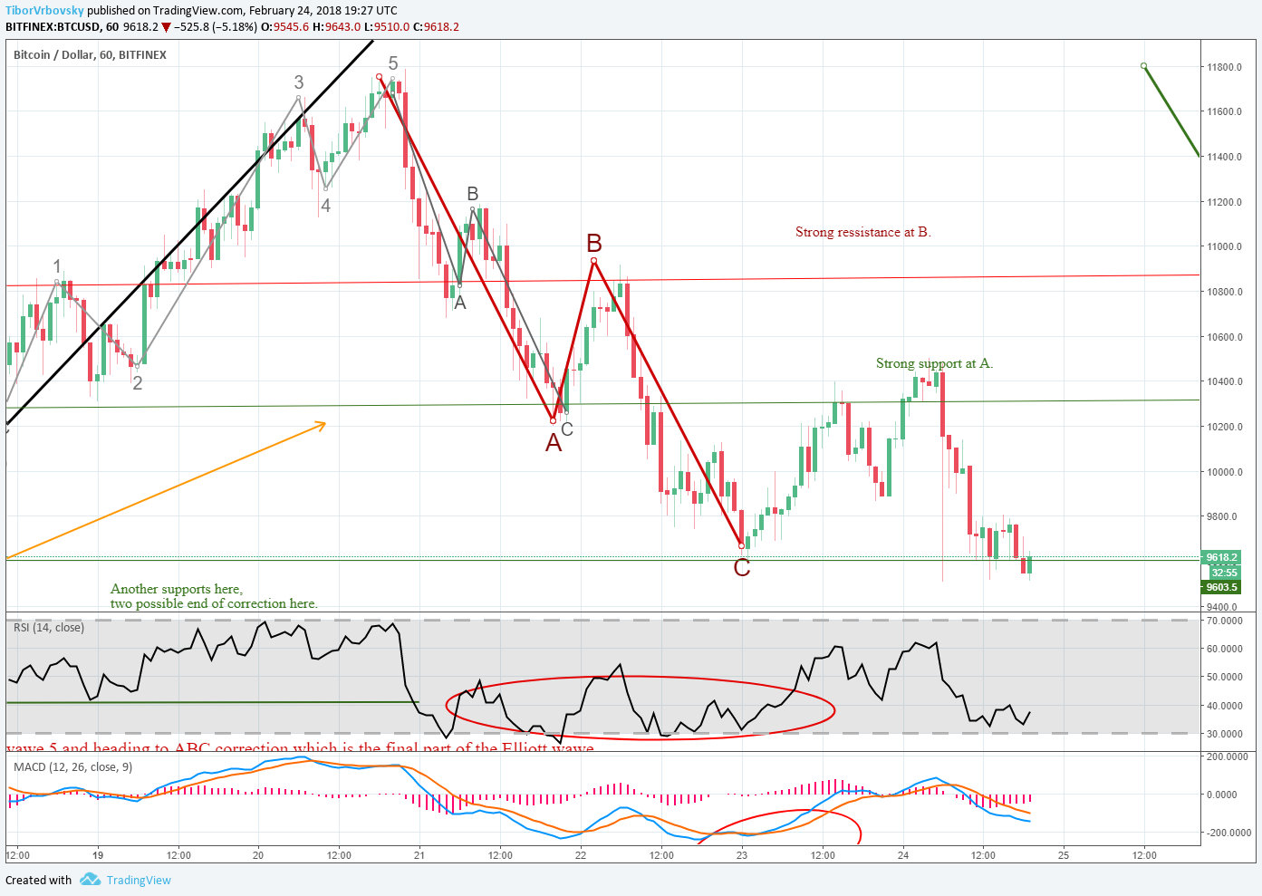
Task: Click the Strong ressistance at B. annotation
Action: 862,232
